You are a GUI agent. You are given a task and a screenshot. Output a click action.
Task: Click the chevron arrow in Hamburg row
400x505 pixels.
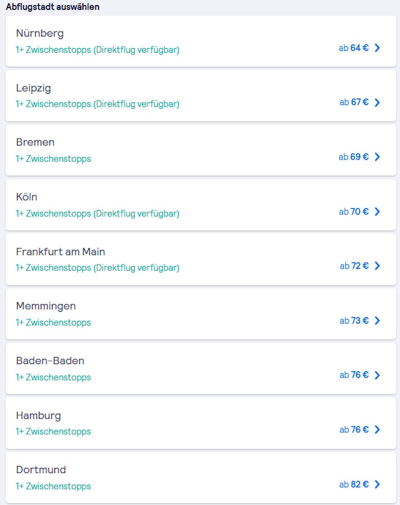click(377, 430)
